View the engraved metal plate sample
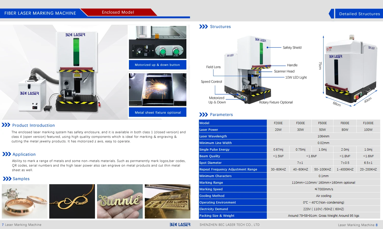The height and width of the screenshot is (229, 383). (x=167, y=201)
